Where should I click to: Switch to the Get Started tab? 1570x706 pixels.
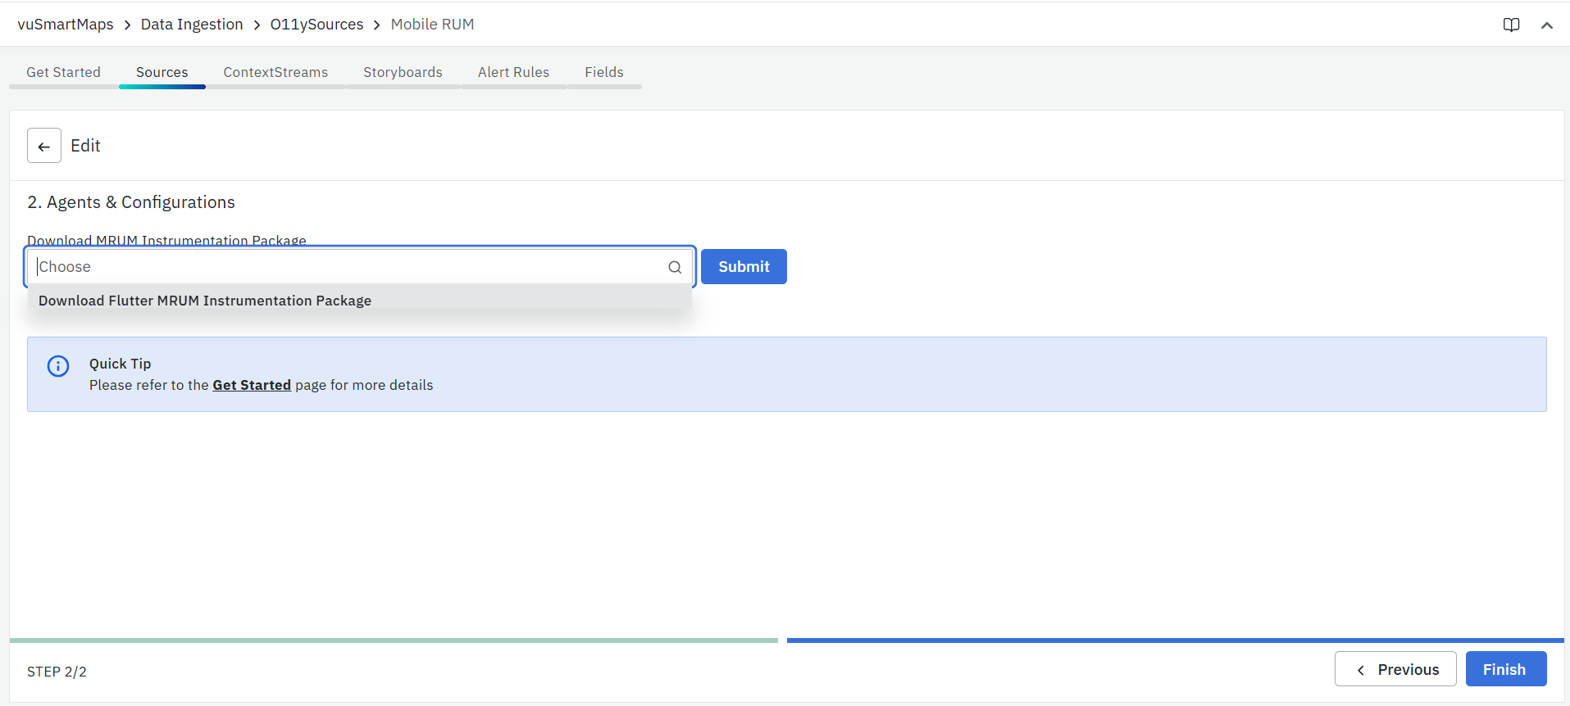click(x=63, y=72)
